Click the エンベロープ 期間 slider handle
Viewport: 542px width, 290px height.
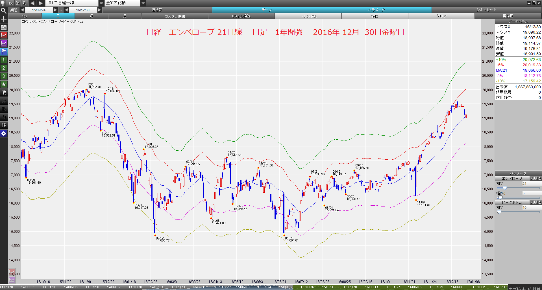[505, 188]
